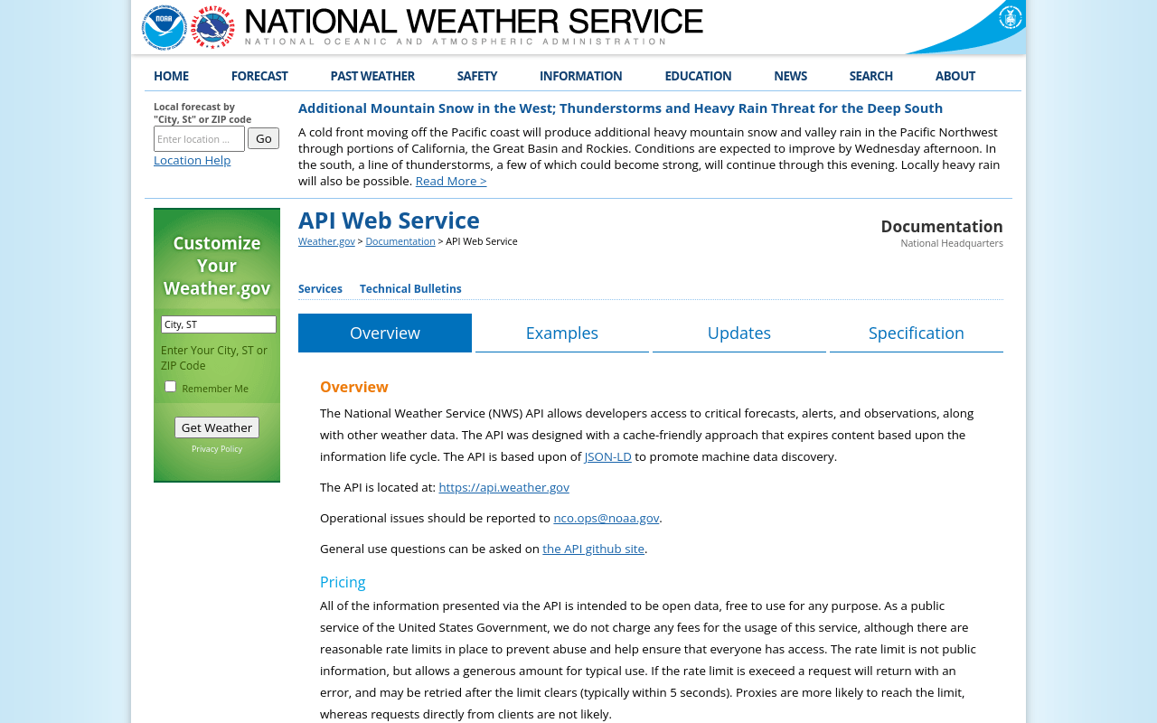Click the Get Weather button

tap(217, 427)
